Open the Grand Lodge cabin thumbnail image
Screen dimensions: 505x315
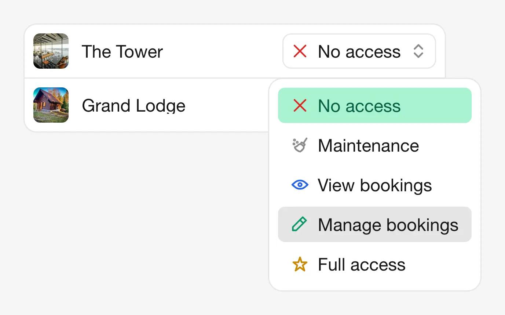[51, 105]
